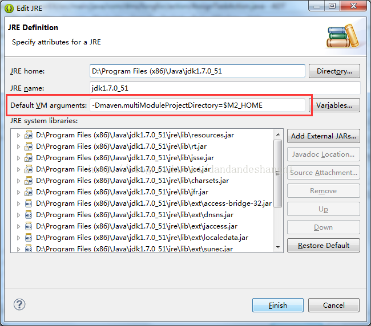371x326 pixels.
Task: Expand the localedata.jar library entry
Action: point(18,238)
